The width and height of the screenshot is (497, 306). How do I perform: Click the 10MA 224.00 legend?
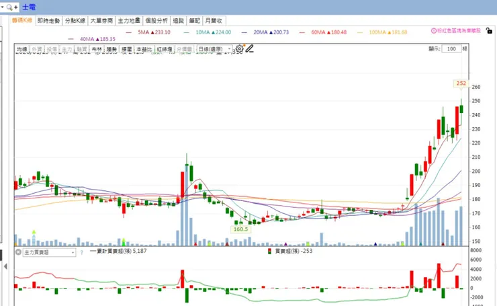coord(214,32)
